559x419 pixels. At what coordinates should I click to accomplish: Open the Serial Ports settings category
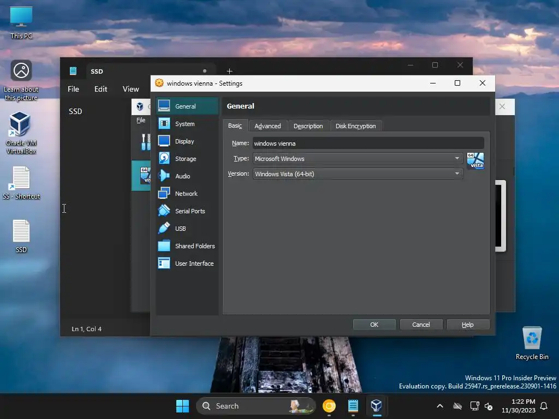point(187,211)
